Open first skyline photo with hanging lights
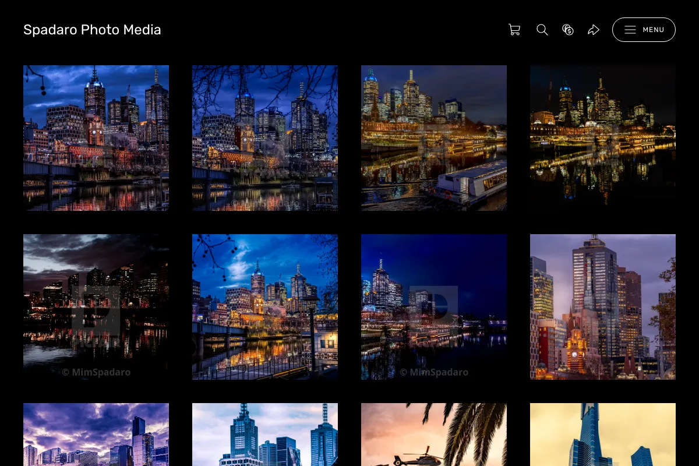The height and width of the screenshot is (466, 699). tap(96, 138)
